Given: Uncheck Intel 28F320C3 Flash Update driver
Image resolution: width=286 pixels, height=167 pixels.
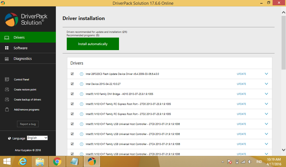Looking at the screenshot, I should coord(72,74).
